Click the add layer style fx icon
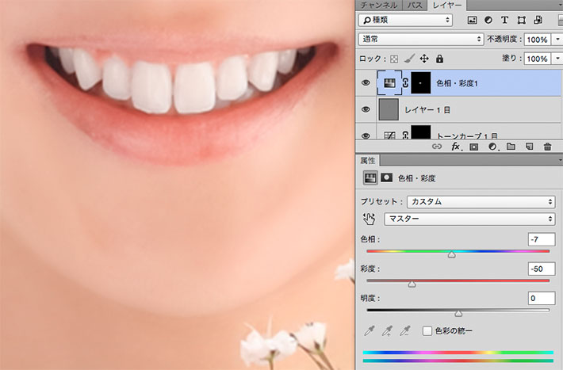This screenshot has width=563, height=370. click(456, 147)
